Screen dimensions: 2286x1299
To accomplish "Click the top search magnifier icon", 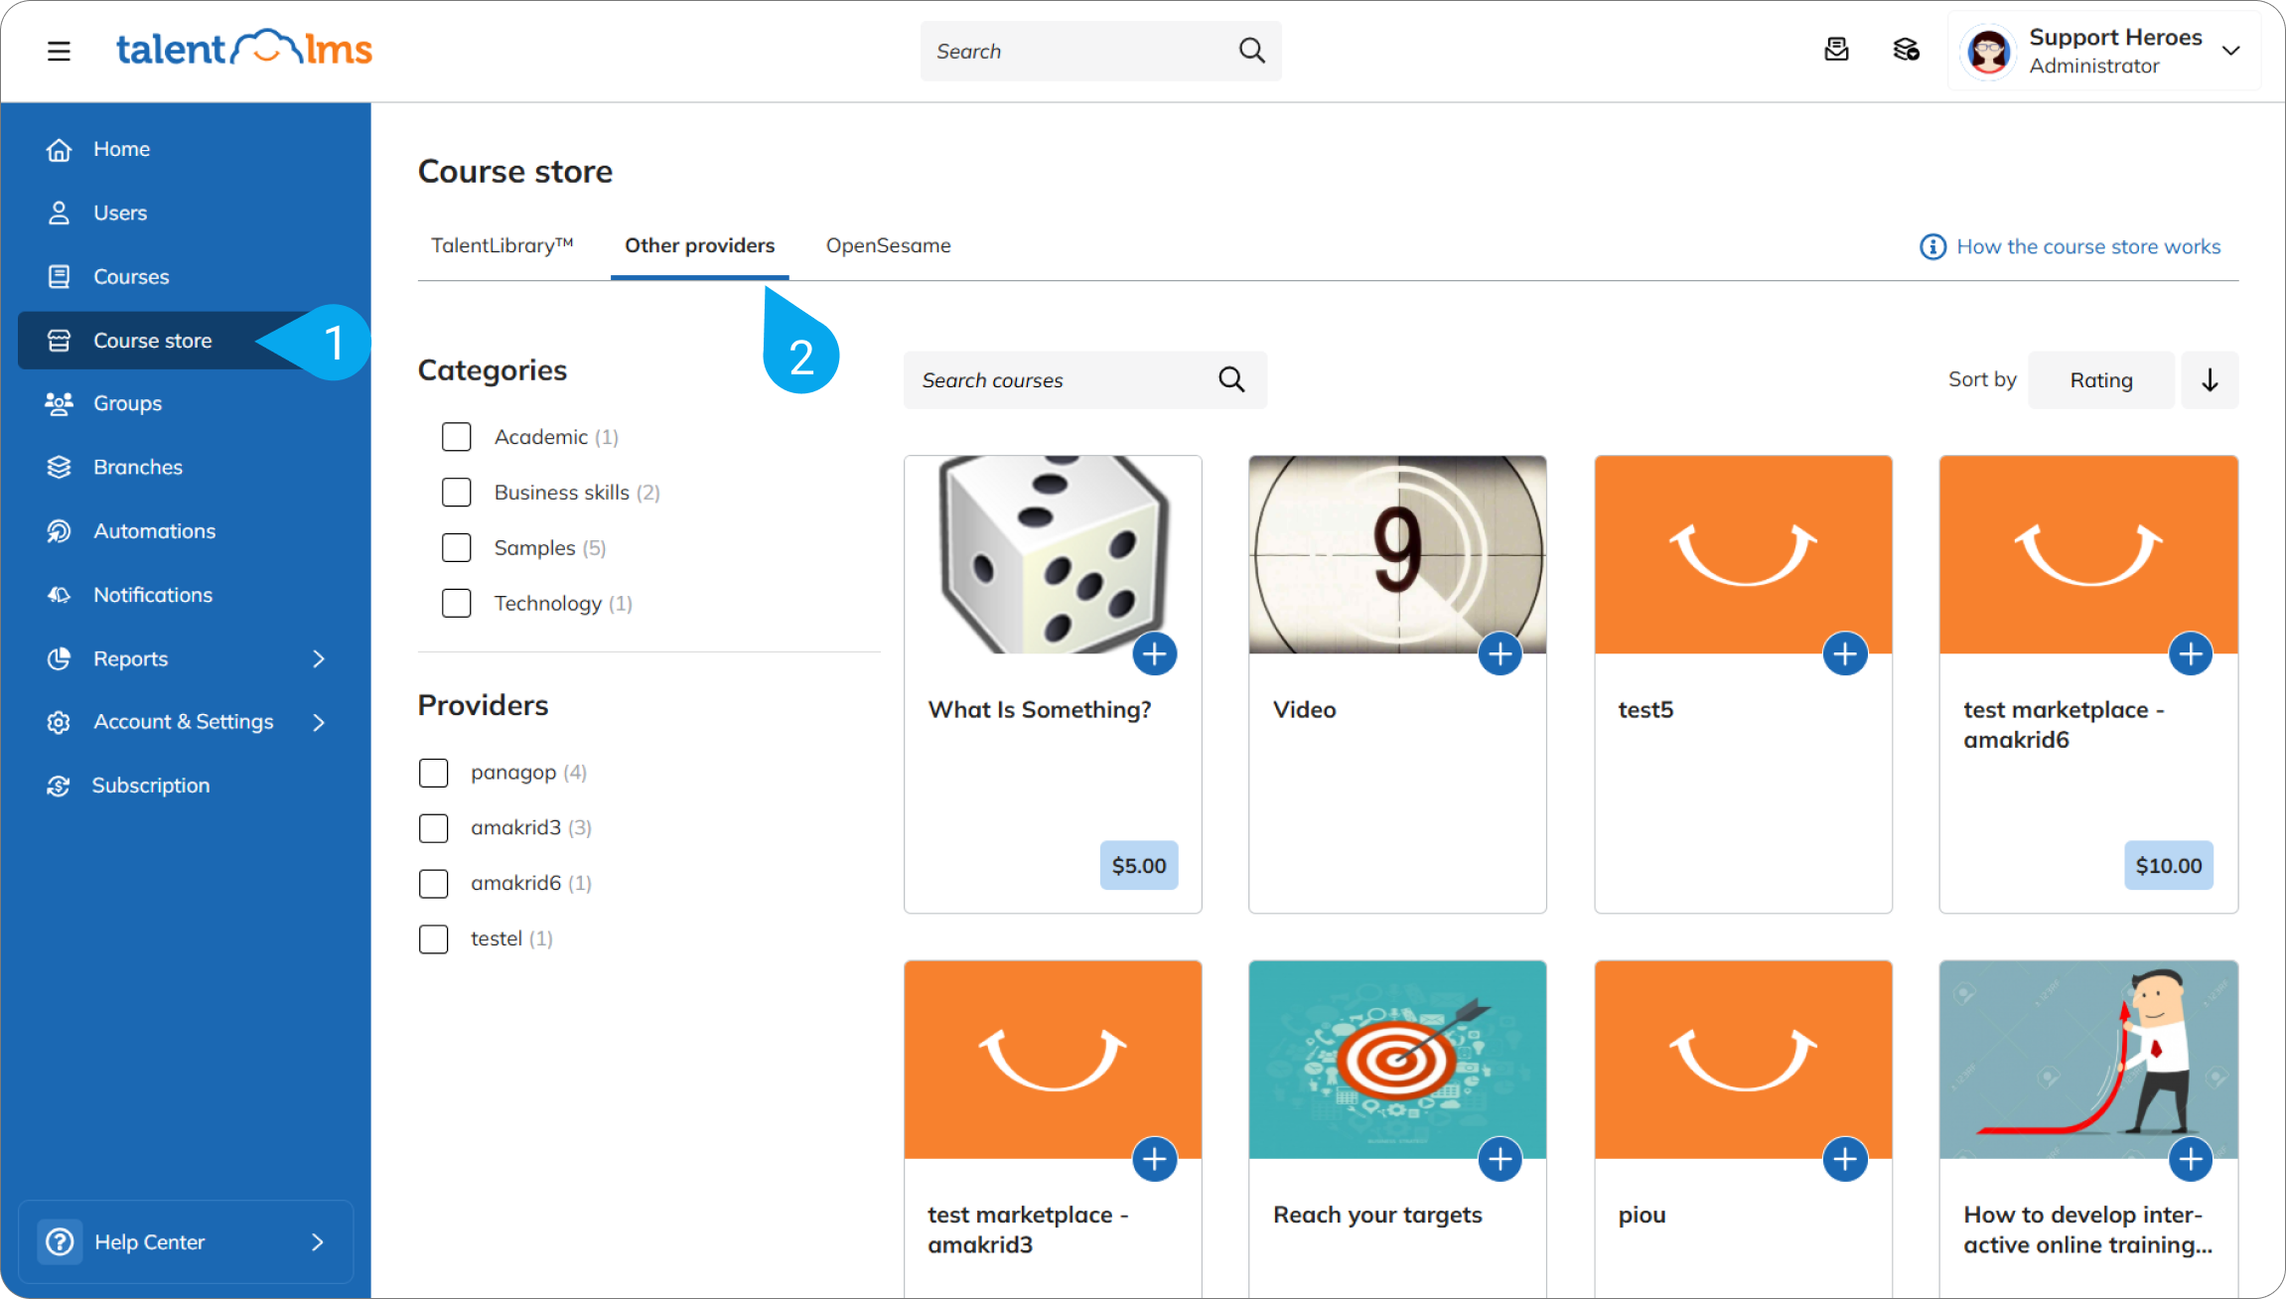I will coord(1252,51).
